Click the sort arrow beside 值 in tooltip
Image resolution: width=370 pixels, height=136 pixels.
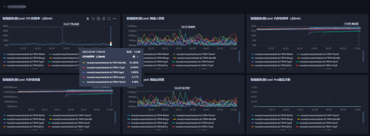(x=137, y=57)
